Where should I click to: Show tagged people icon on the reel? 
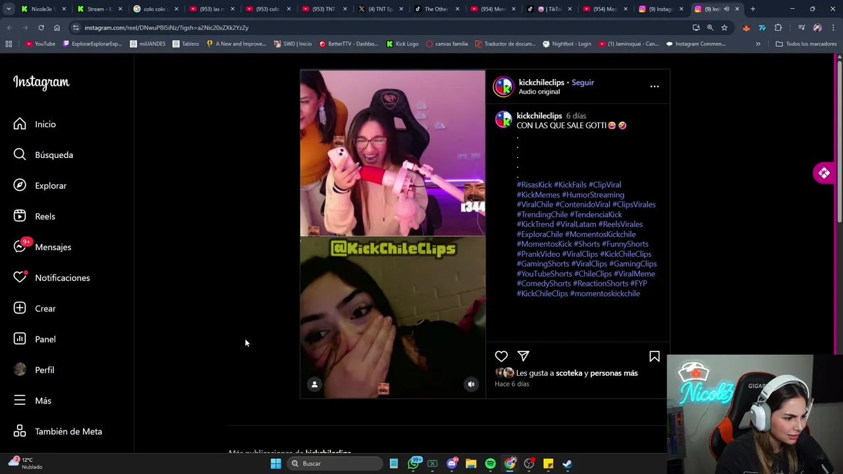click(x=314, y=384)
